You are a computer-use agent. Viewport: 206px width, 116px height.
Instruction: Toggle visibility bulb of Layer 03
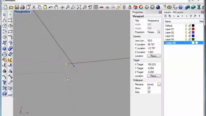click(186, 36)
